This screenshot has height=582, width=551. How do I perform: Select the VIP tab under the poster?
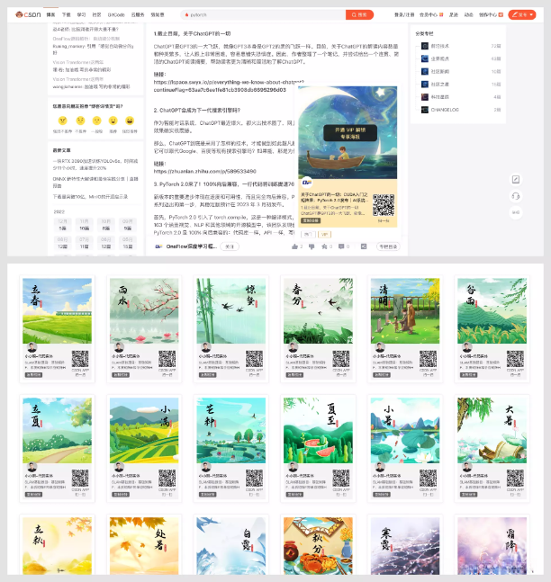(x=325, y=234)
